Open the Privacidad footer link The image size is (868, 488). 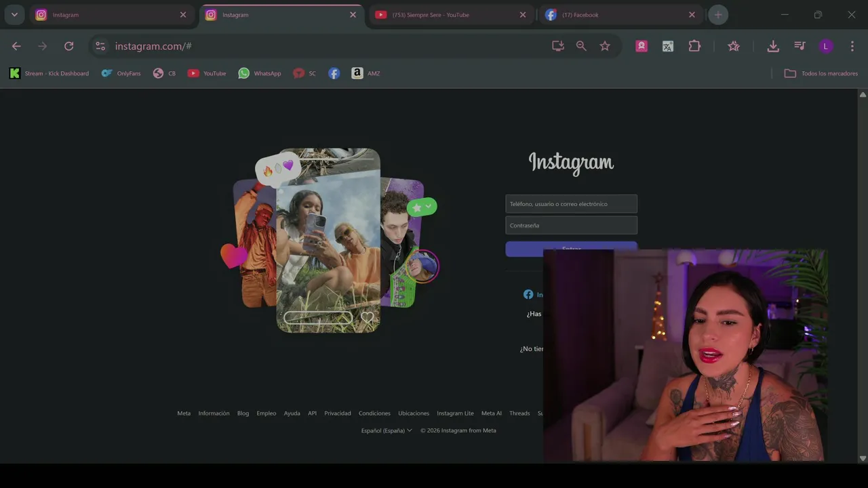click(x=338, y=413)
